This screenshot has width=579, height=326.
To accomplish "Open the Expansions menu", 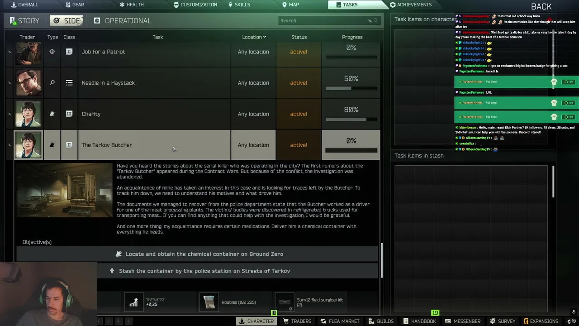I will click(x=541, y=321).
